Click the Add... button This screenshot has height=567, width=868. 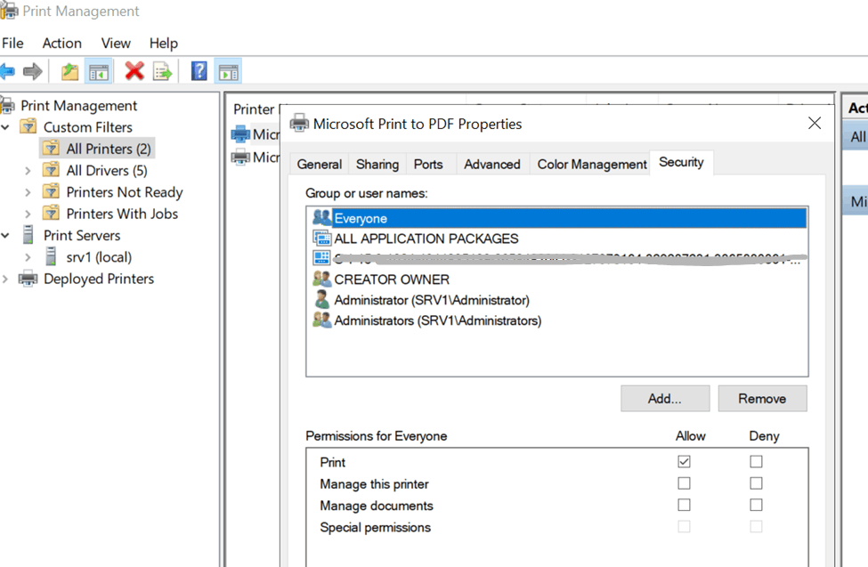[x=665, y=399]
